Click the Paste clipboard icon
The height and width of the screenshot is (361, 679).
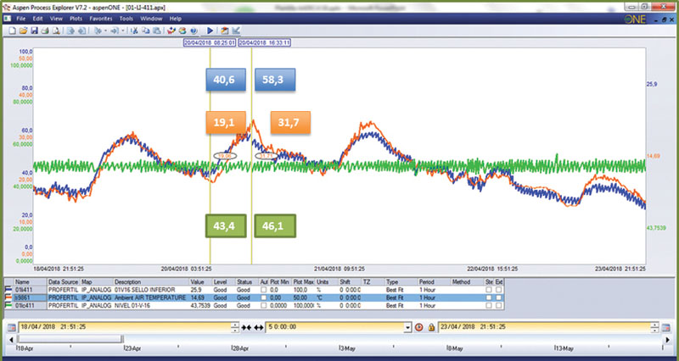[x=157, y=31]
